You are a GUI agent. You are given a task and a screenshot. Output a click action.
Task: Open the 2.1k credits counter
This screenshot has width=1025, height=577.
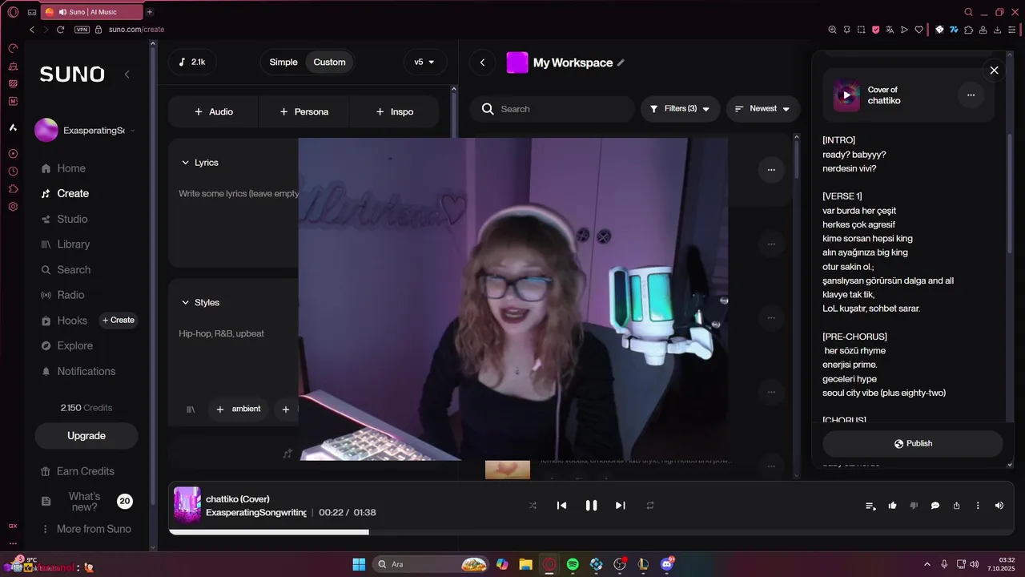pyautogui.click(x=192, y=63)
